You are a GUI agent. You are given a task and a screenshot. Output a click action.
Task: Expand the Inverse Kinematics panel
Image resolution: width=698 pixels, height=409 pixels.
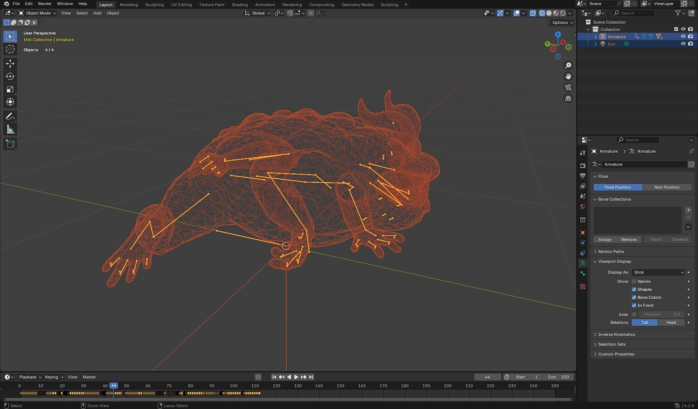(616, 335)
